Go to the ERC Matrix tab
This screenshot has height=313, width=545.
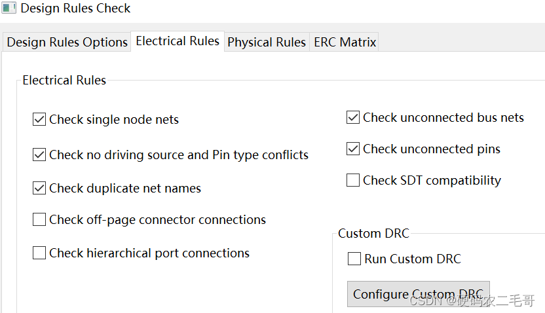click(345, 42)
